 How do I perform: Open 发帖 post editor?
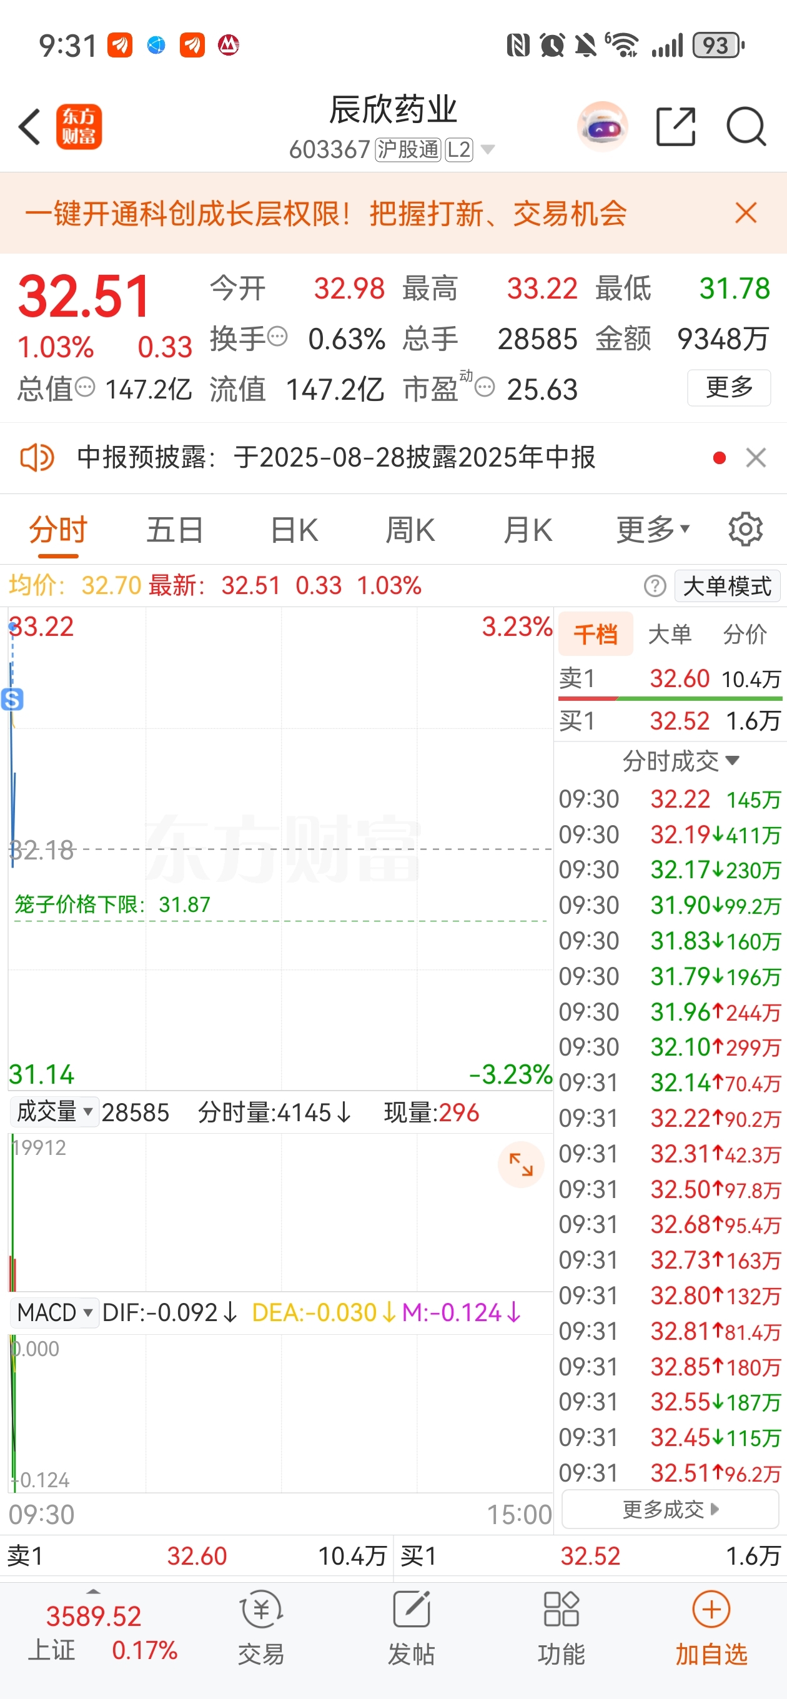(411, 1629)
